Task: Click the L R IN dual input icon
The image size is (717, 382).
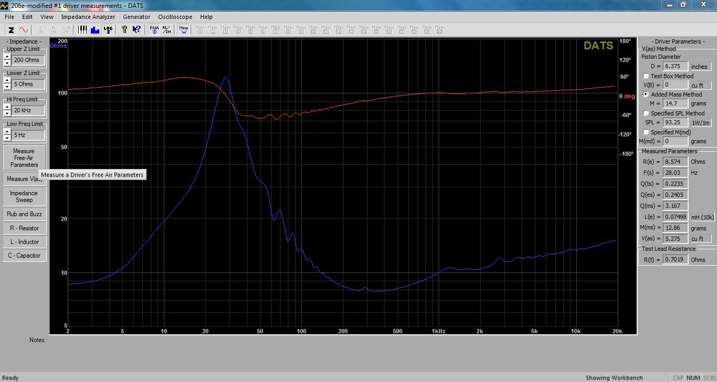Action: (67, 29)
